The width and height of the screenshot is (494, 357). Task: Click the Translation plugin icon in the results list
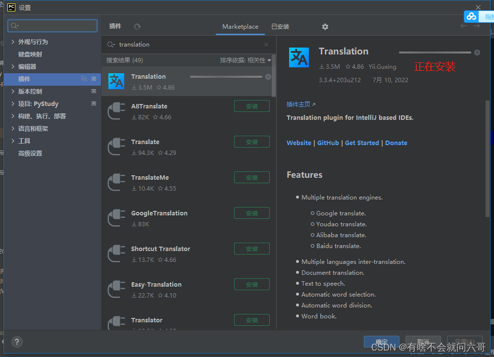click(116, 81)
